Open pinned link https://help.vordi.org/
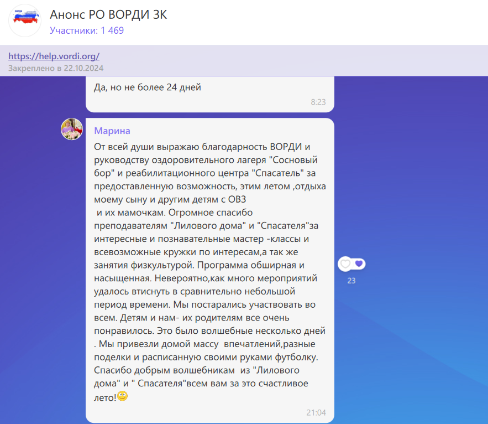 54,56
